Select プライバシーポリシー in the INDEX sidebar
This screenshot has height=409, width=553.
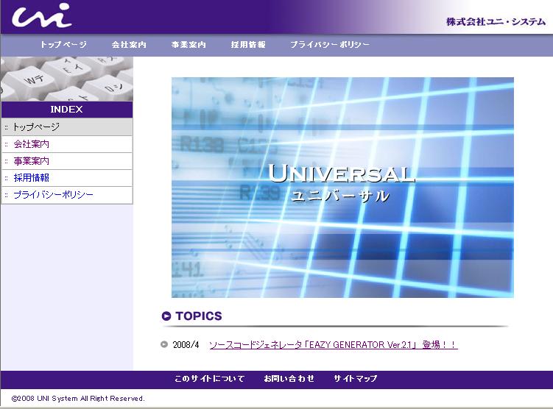(67, 195)
